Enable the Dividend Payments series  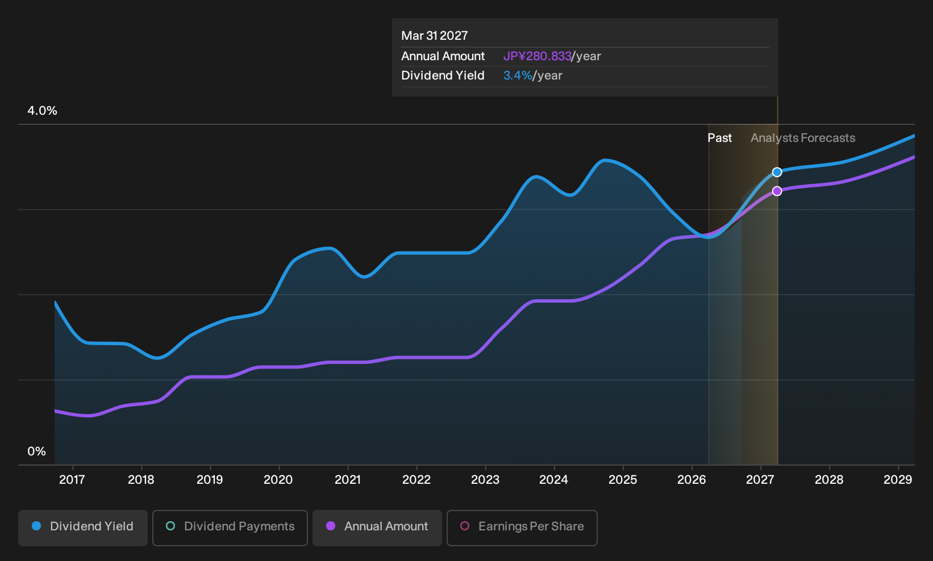(x=230, y=527)
